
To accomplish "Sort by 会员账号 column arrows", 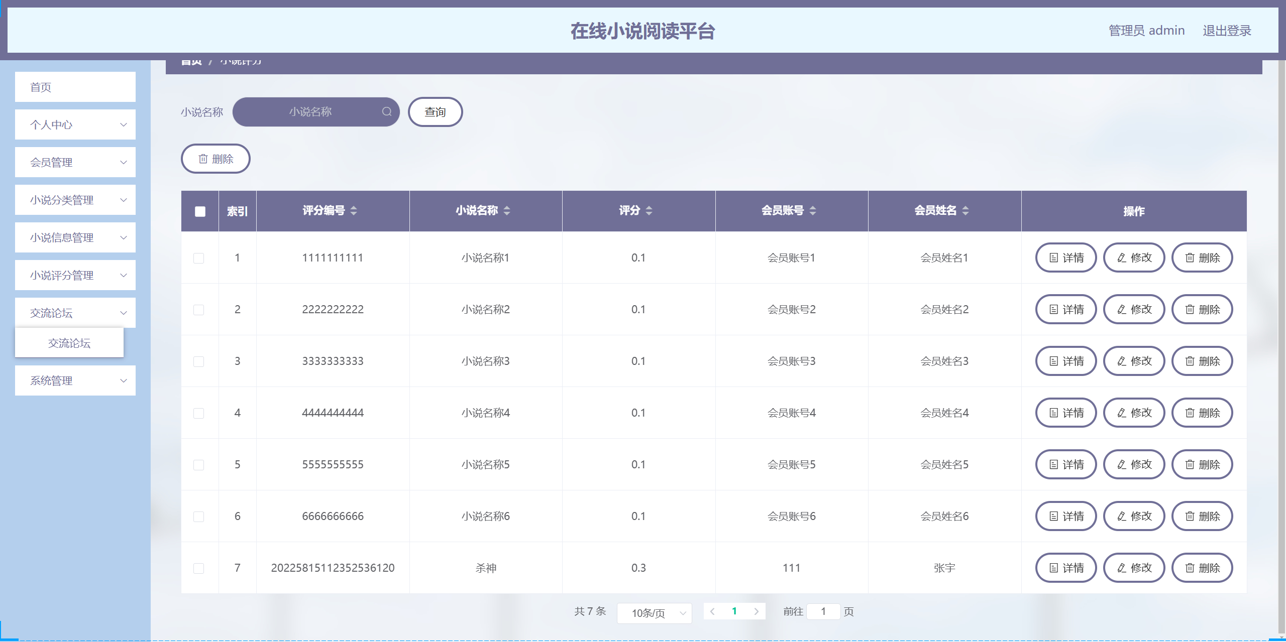I will 813,211.
